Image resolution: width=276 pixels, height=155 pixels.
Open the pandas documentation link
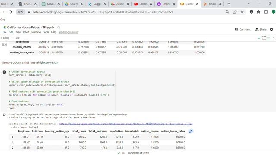tap(125, 124)
